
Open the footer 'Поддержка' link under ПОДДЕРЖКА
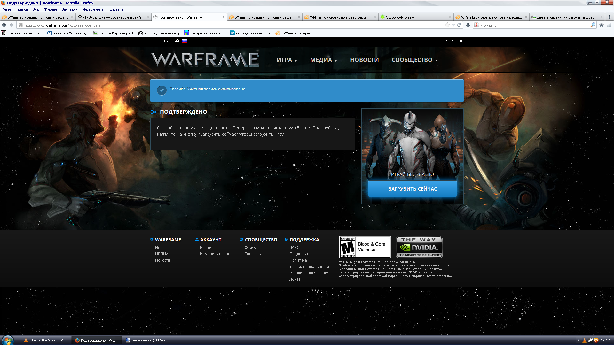300,254
